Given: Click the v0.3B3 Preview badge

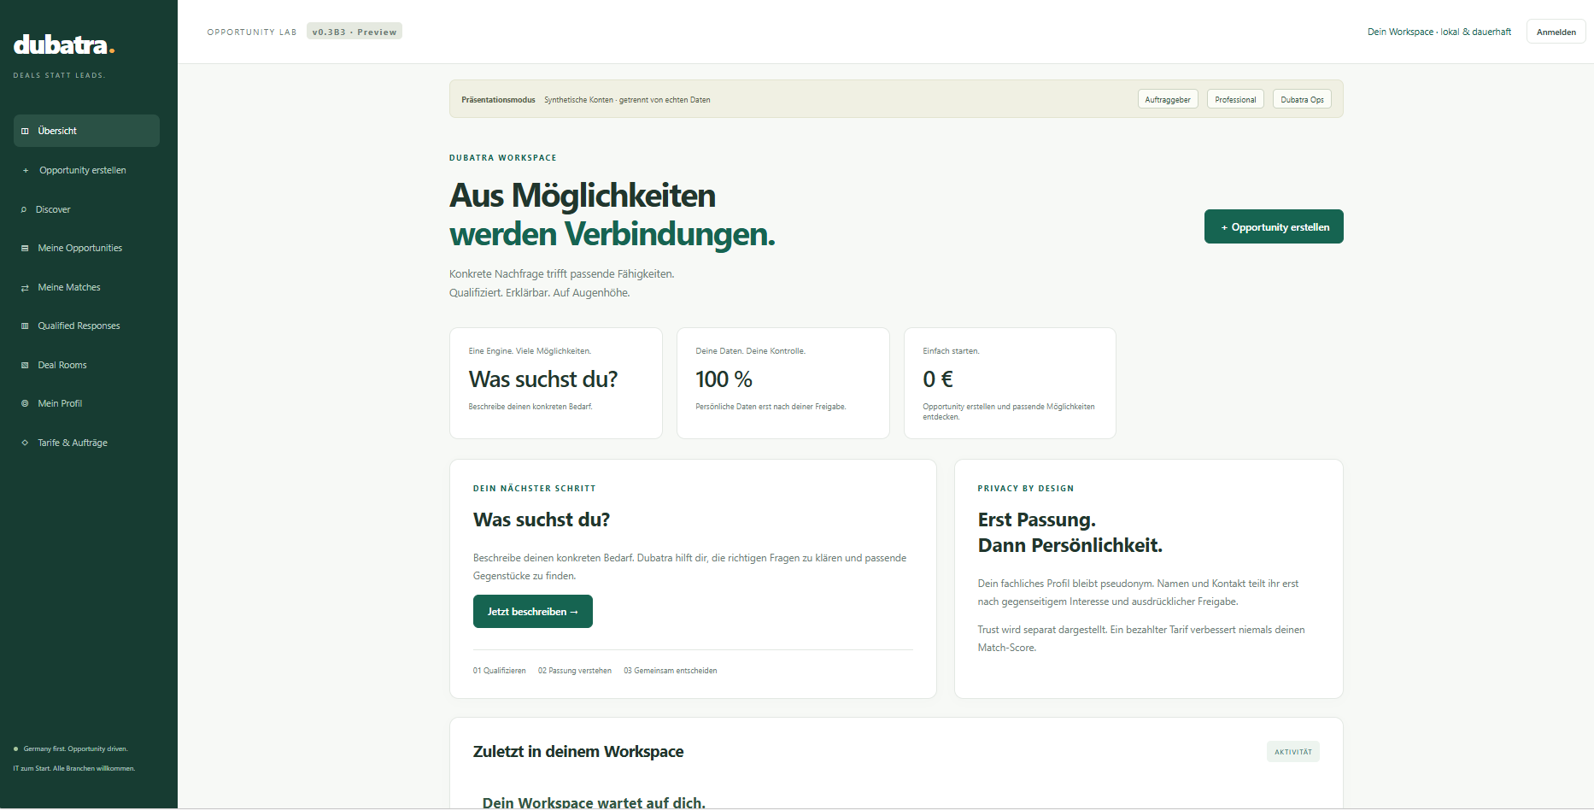Looking at the screenshot, I should tap(355, 32).
